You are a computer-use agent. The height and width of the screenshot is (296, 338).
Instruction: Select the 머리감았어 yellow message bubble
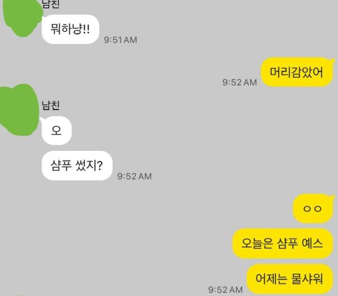[297, 72]
